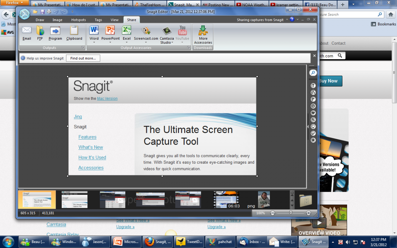Select the 06:03 video thumbnail in tray
The width and height of the screenshot is (397, 248).
pyautogui.click(x=227, y=200)
